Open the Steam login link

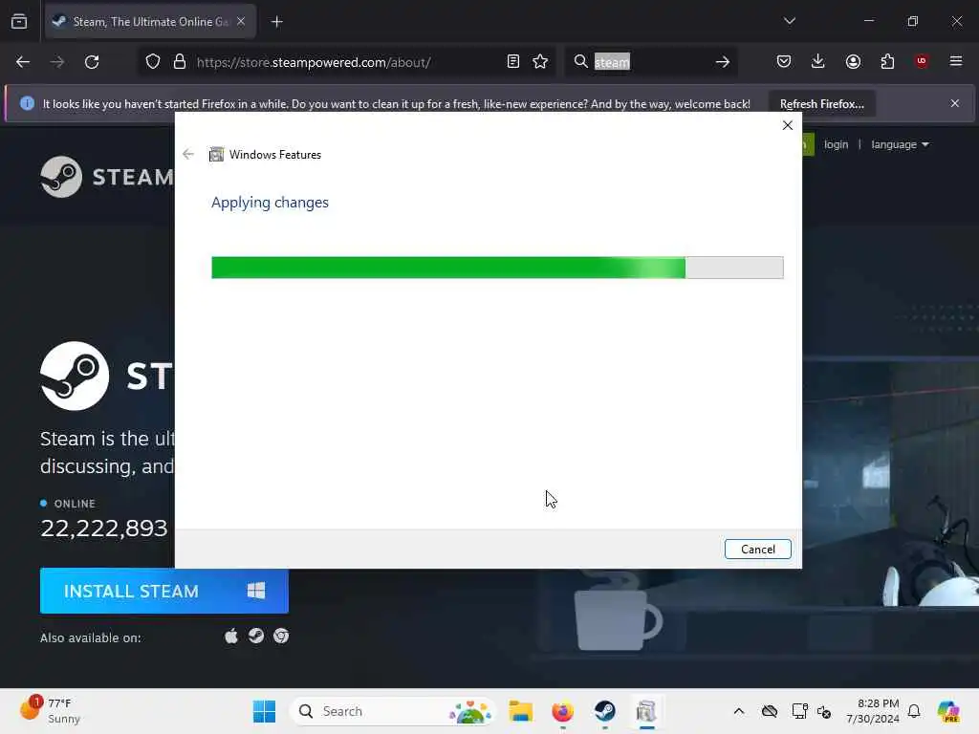point(836,144)
